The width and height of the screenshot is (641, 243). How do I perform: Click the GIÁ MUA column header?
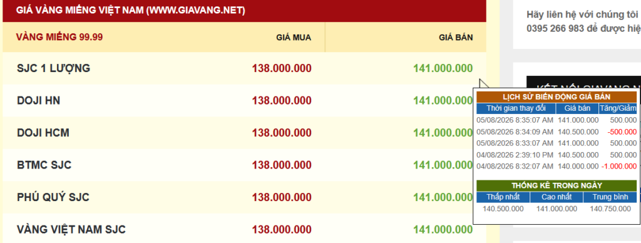(294, 38)
